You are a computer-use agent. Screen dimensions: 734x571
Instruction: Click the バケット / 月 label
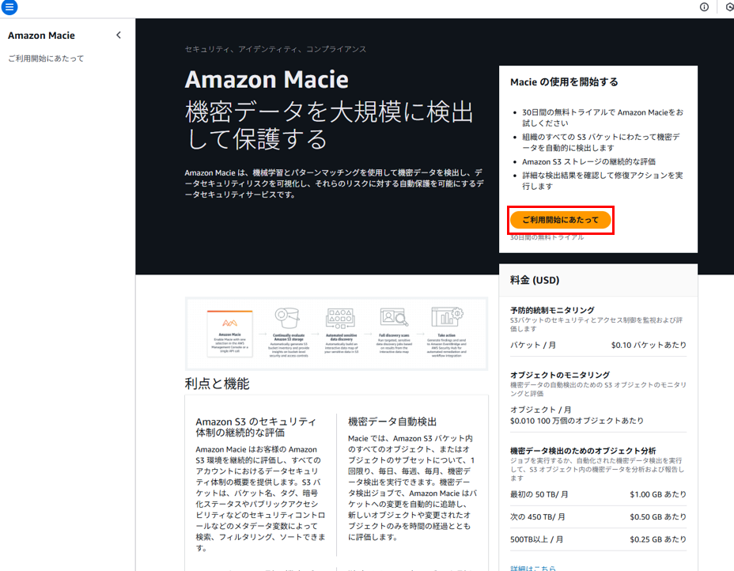533,345
